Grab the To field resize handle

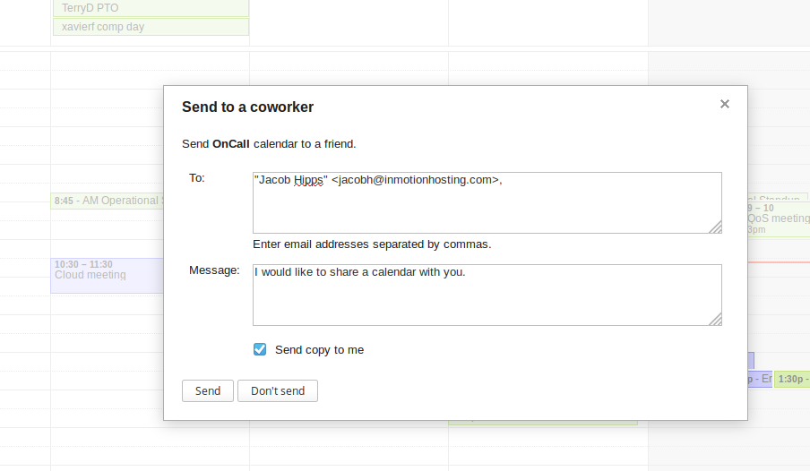coord(715,227)
